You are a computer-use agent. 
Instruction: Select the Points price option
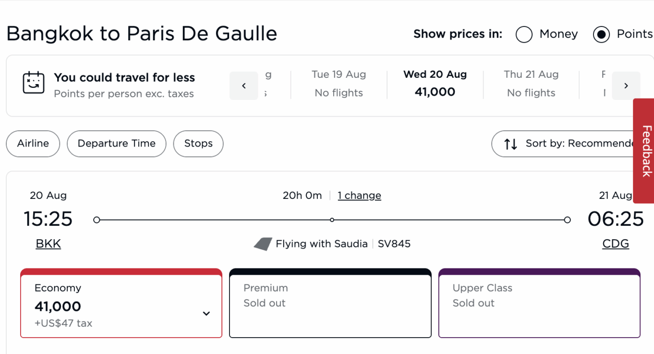pos(601,35)
